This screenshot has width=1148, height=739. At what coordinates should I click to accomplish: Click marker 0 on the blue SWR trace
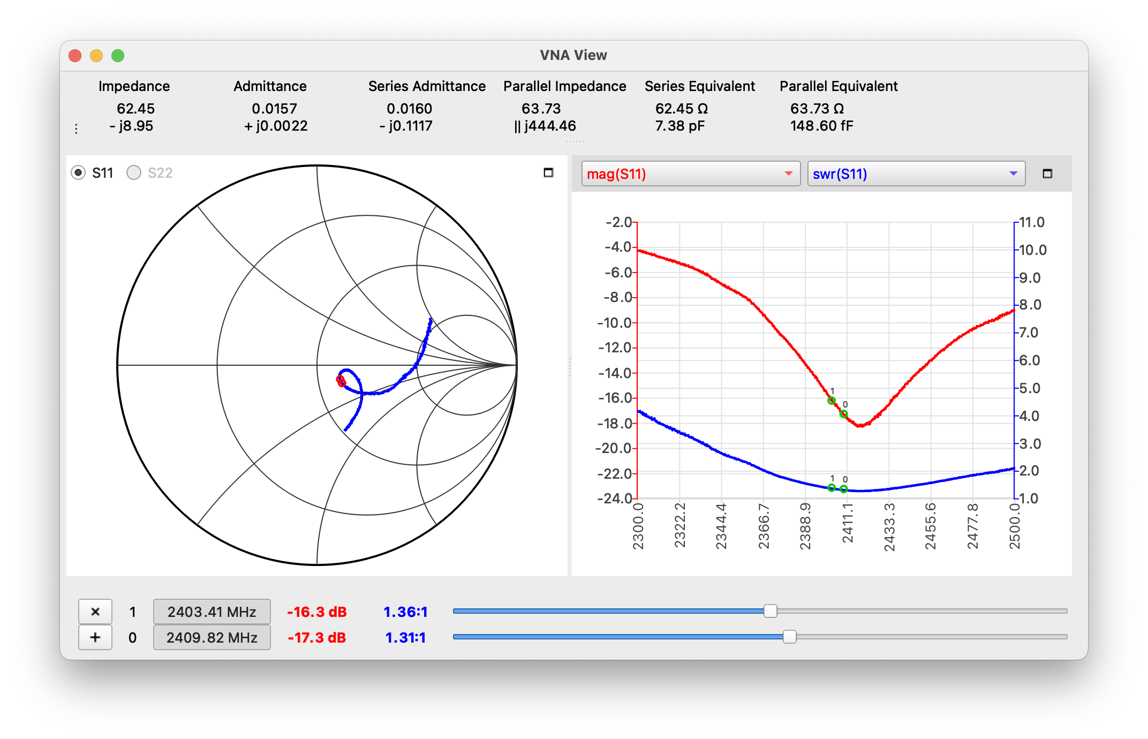click(x=844, y=489)
